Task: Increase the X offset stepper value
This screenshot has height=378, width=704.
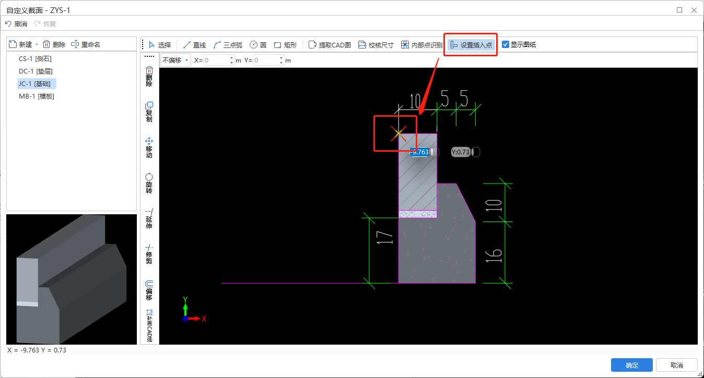Action: pyautogui.click(x=232, y=58)
